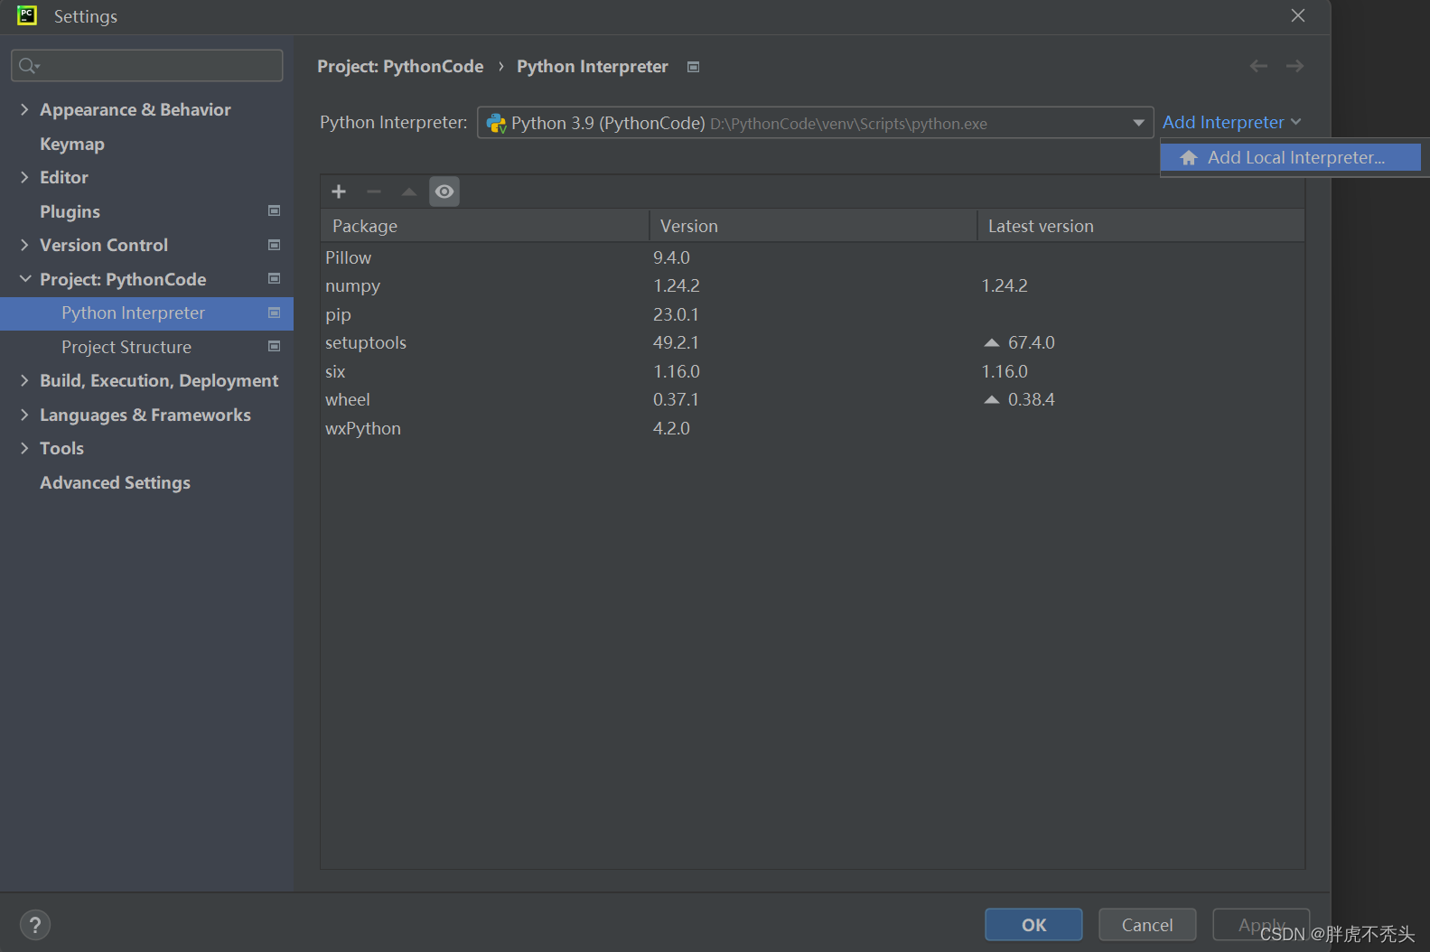Viewport: 1430px width, 952px height.
Task: Click the project-level icon next to Python Interpreter breadcrumb
Action: pyautogui.click(x=693, y=67)
